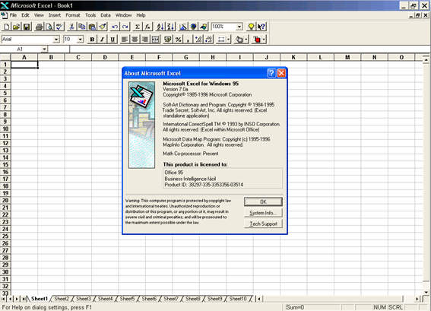The height and width of the screenshot is (311, 431).
Task: Run the Spelling check icon
Action: tap(59, 27)
